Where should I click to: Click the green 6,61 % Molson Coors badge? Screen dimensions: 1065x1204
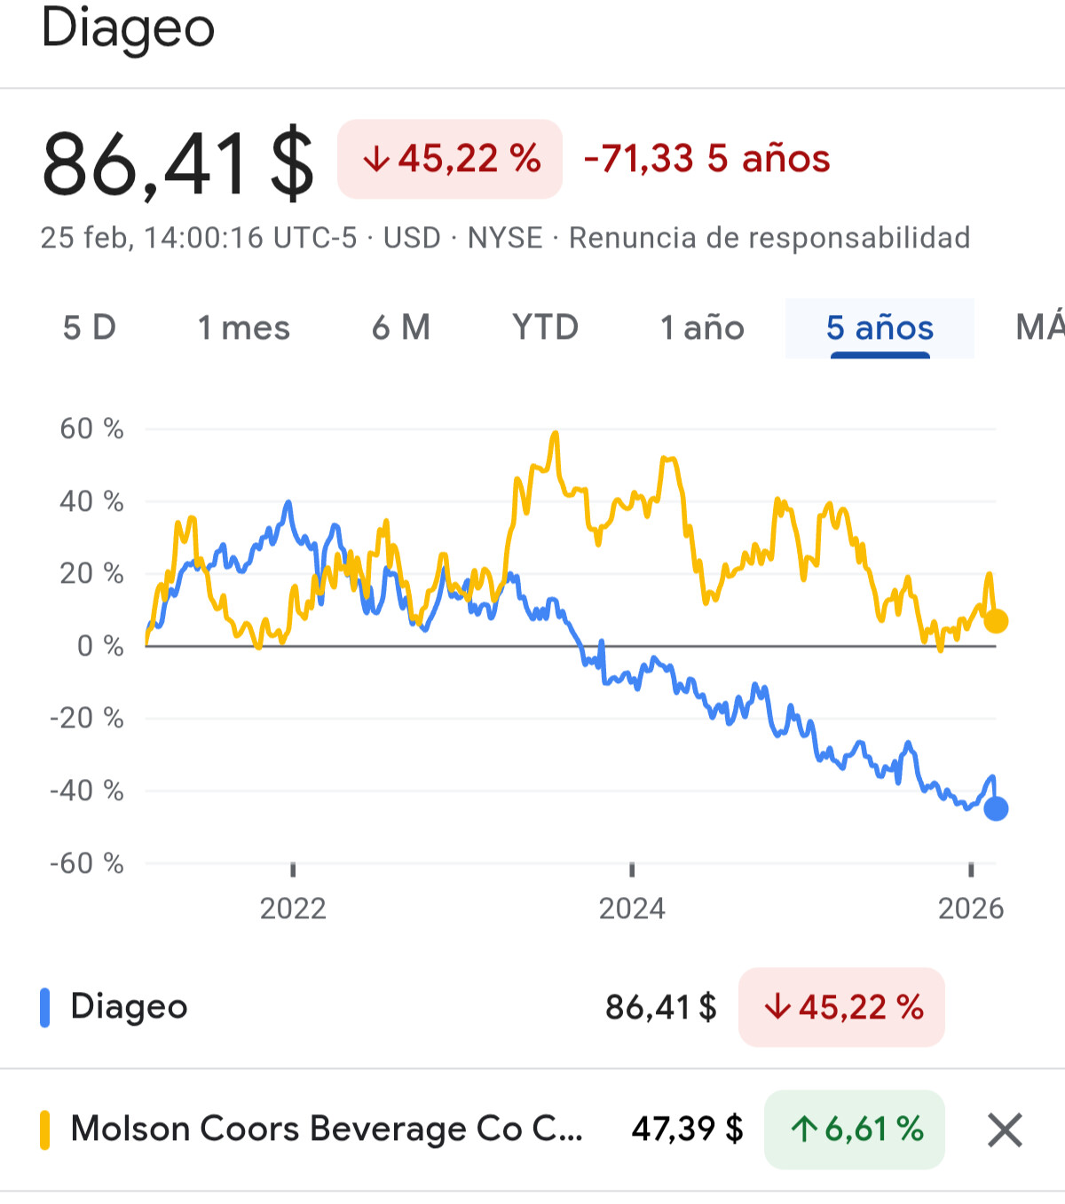(855, 1129)
